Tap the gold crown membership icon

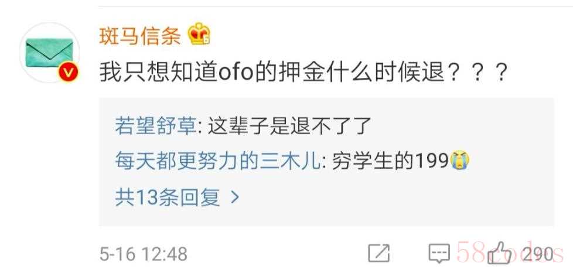coord(199,35)
